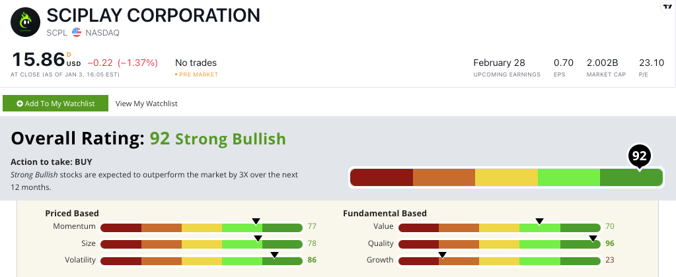Image resolution: width=676 pixels, height=277 pixels.
Task: Click the Quality bar triangle marker
Action: point(593,238)
